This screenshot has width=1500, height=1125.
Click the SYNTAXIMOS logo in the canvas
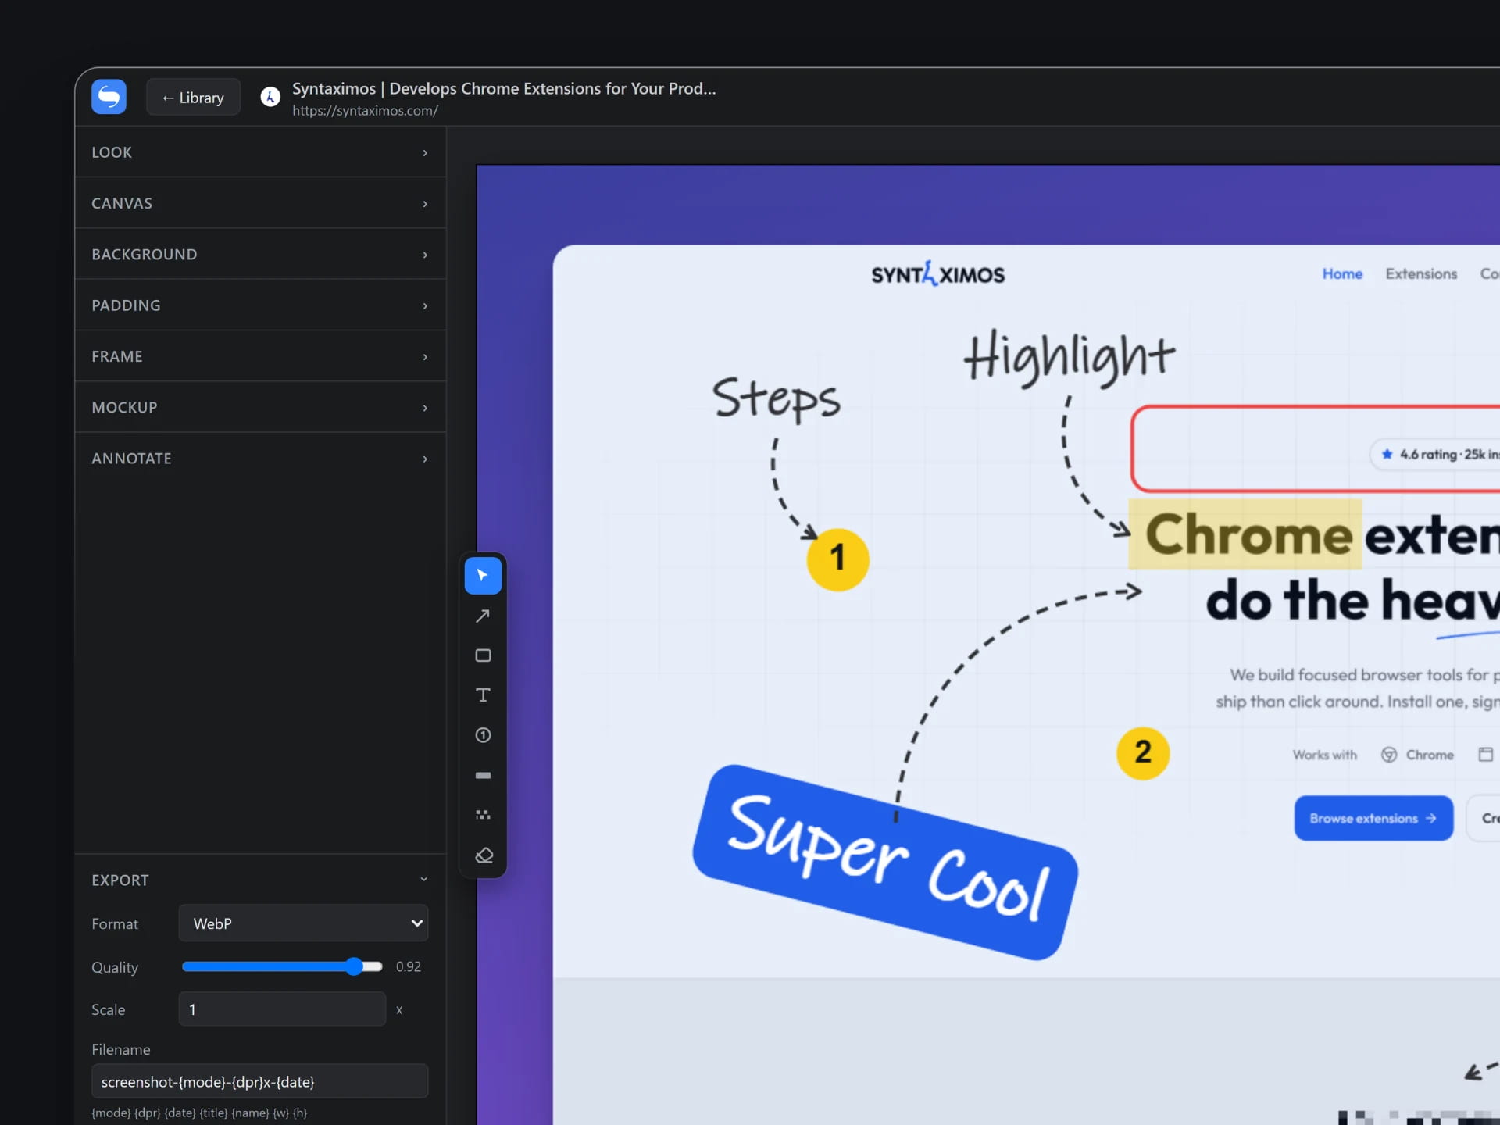click(937, 274)
